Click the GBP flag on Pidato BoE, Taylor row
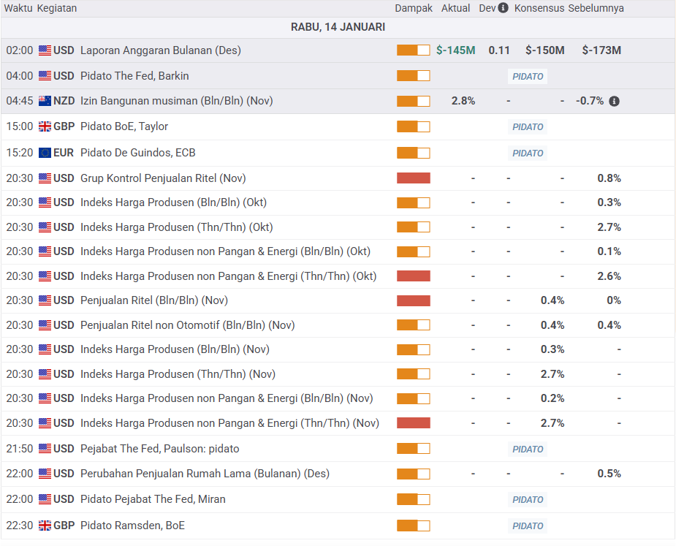676x546 pixels. point(45,126)
